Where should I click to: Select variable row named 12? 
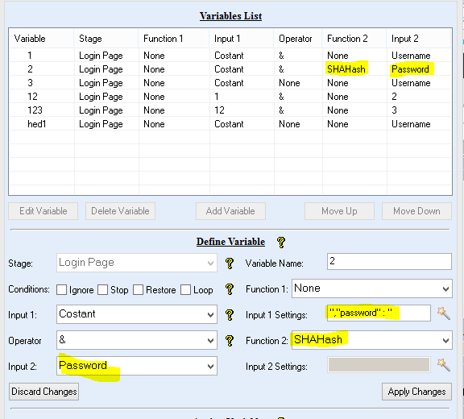230,97
